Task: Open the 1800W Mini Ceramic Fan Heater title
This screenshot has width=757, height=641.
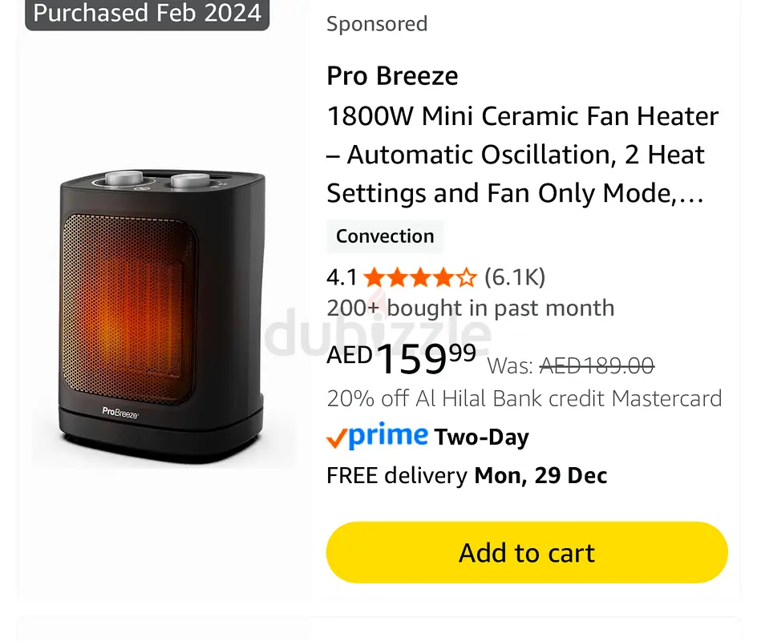Action: (523, 155)
